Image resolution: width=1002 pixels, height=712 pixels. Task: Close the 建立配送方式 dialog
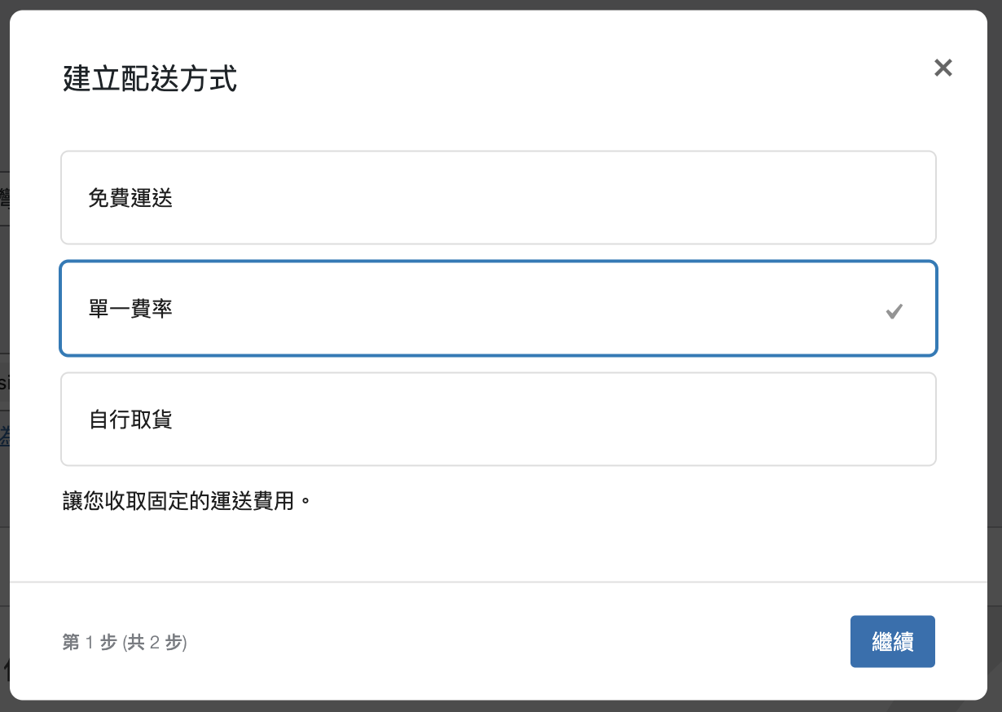[943, 68]
